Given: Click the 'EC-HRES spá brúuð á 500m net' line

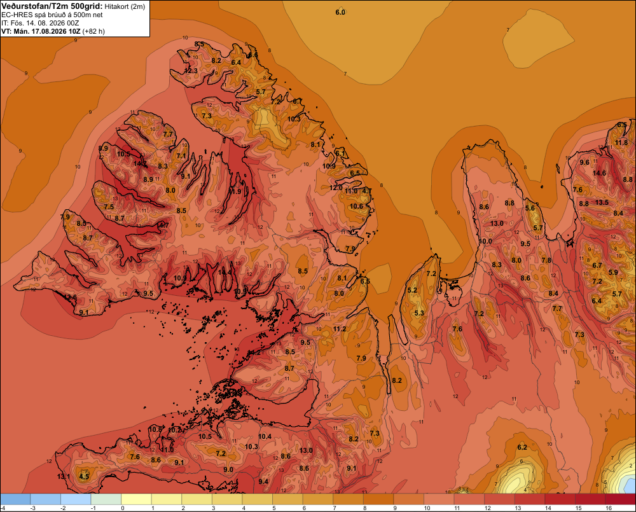Looking at the screenshot, I should [x=52, y=15].
